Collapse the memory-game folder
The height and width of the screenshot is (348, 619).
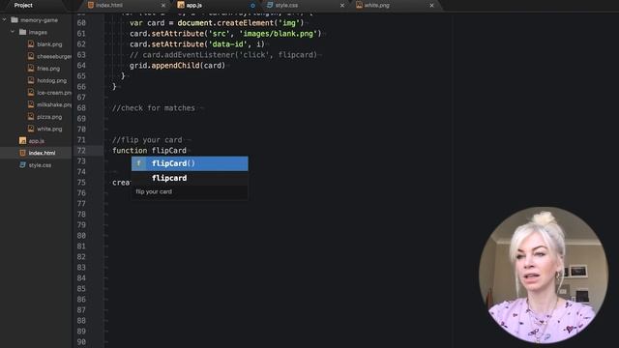point(4,19)
